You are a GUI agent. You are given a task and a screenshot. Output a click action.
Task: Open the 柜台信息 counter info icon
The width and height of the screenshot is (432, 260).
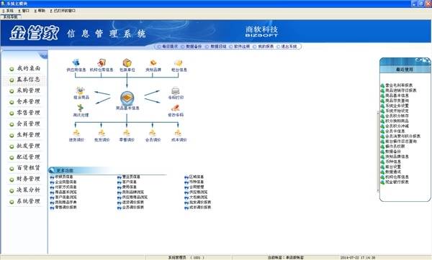[179, 63]
